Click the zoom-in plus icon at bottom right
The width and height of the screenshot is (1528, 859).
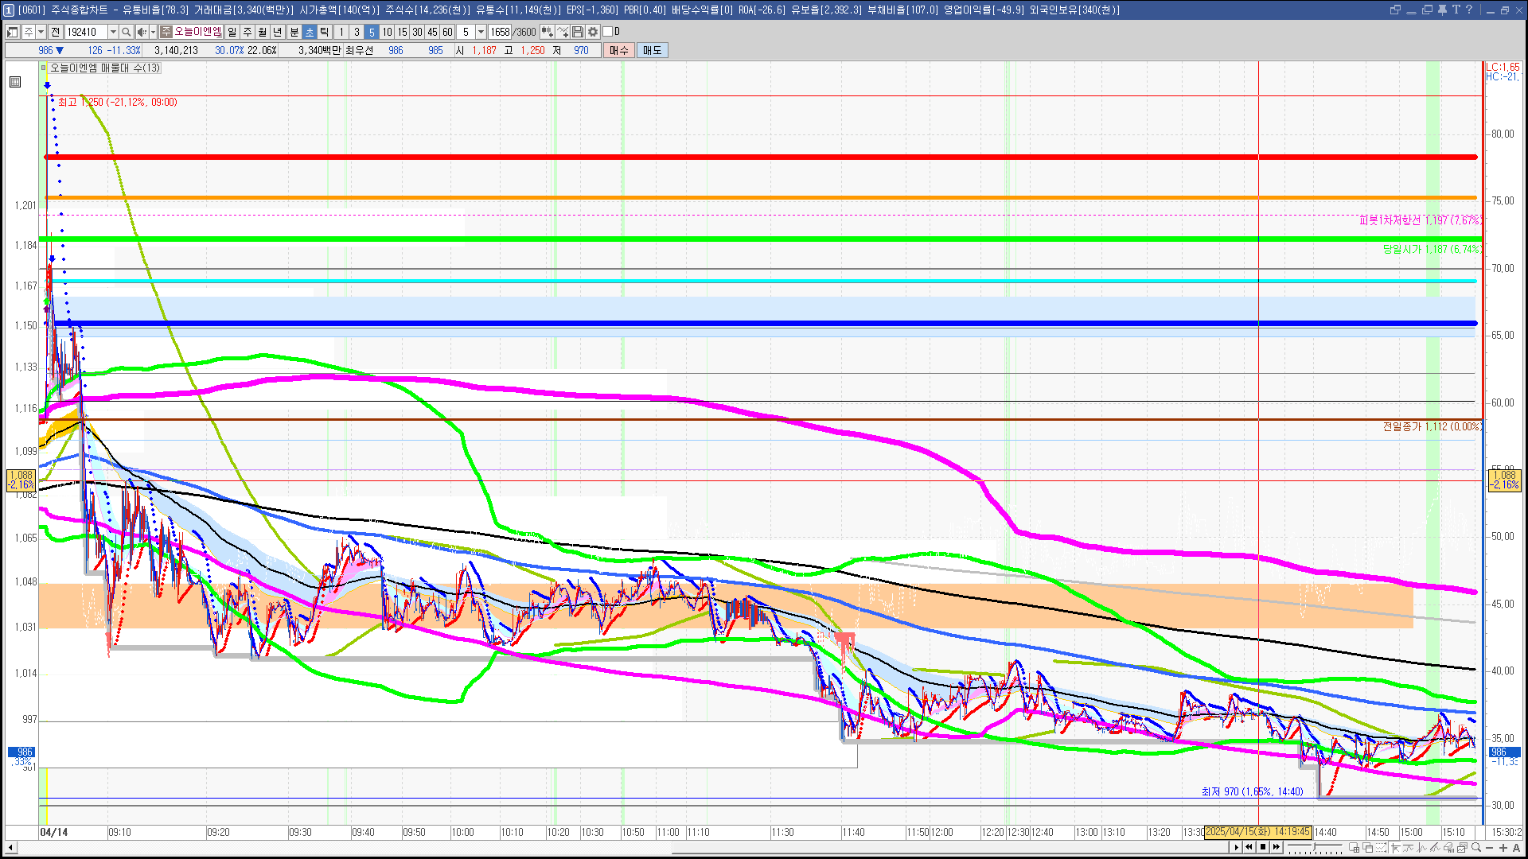point(1503,848)
